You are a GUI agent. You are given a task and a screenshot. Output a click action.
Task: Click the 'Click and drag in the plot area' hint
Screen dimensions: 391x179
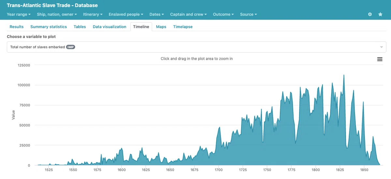pos(196,59)
